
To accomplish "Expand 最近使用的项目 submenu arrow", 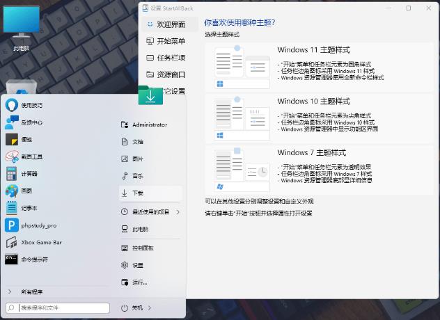I will pos(178,212).
